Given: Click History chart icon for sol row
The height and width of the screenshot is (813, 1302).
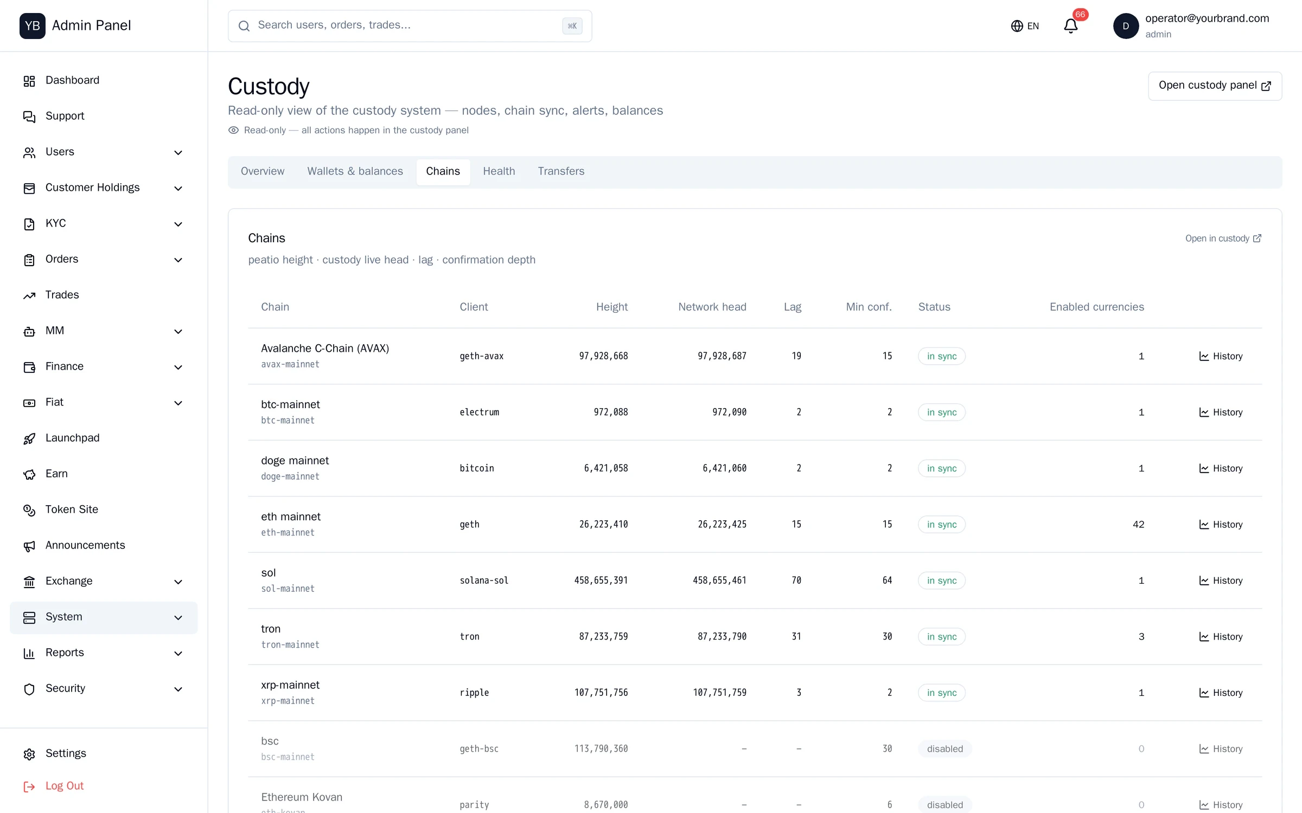Looking at the screenshot, I should tap(1204, 580).
